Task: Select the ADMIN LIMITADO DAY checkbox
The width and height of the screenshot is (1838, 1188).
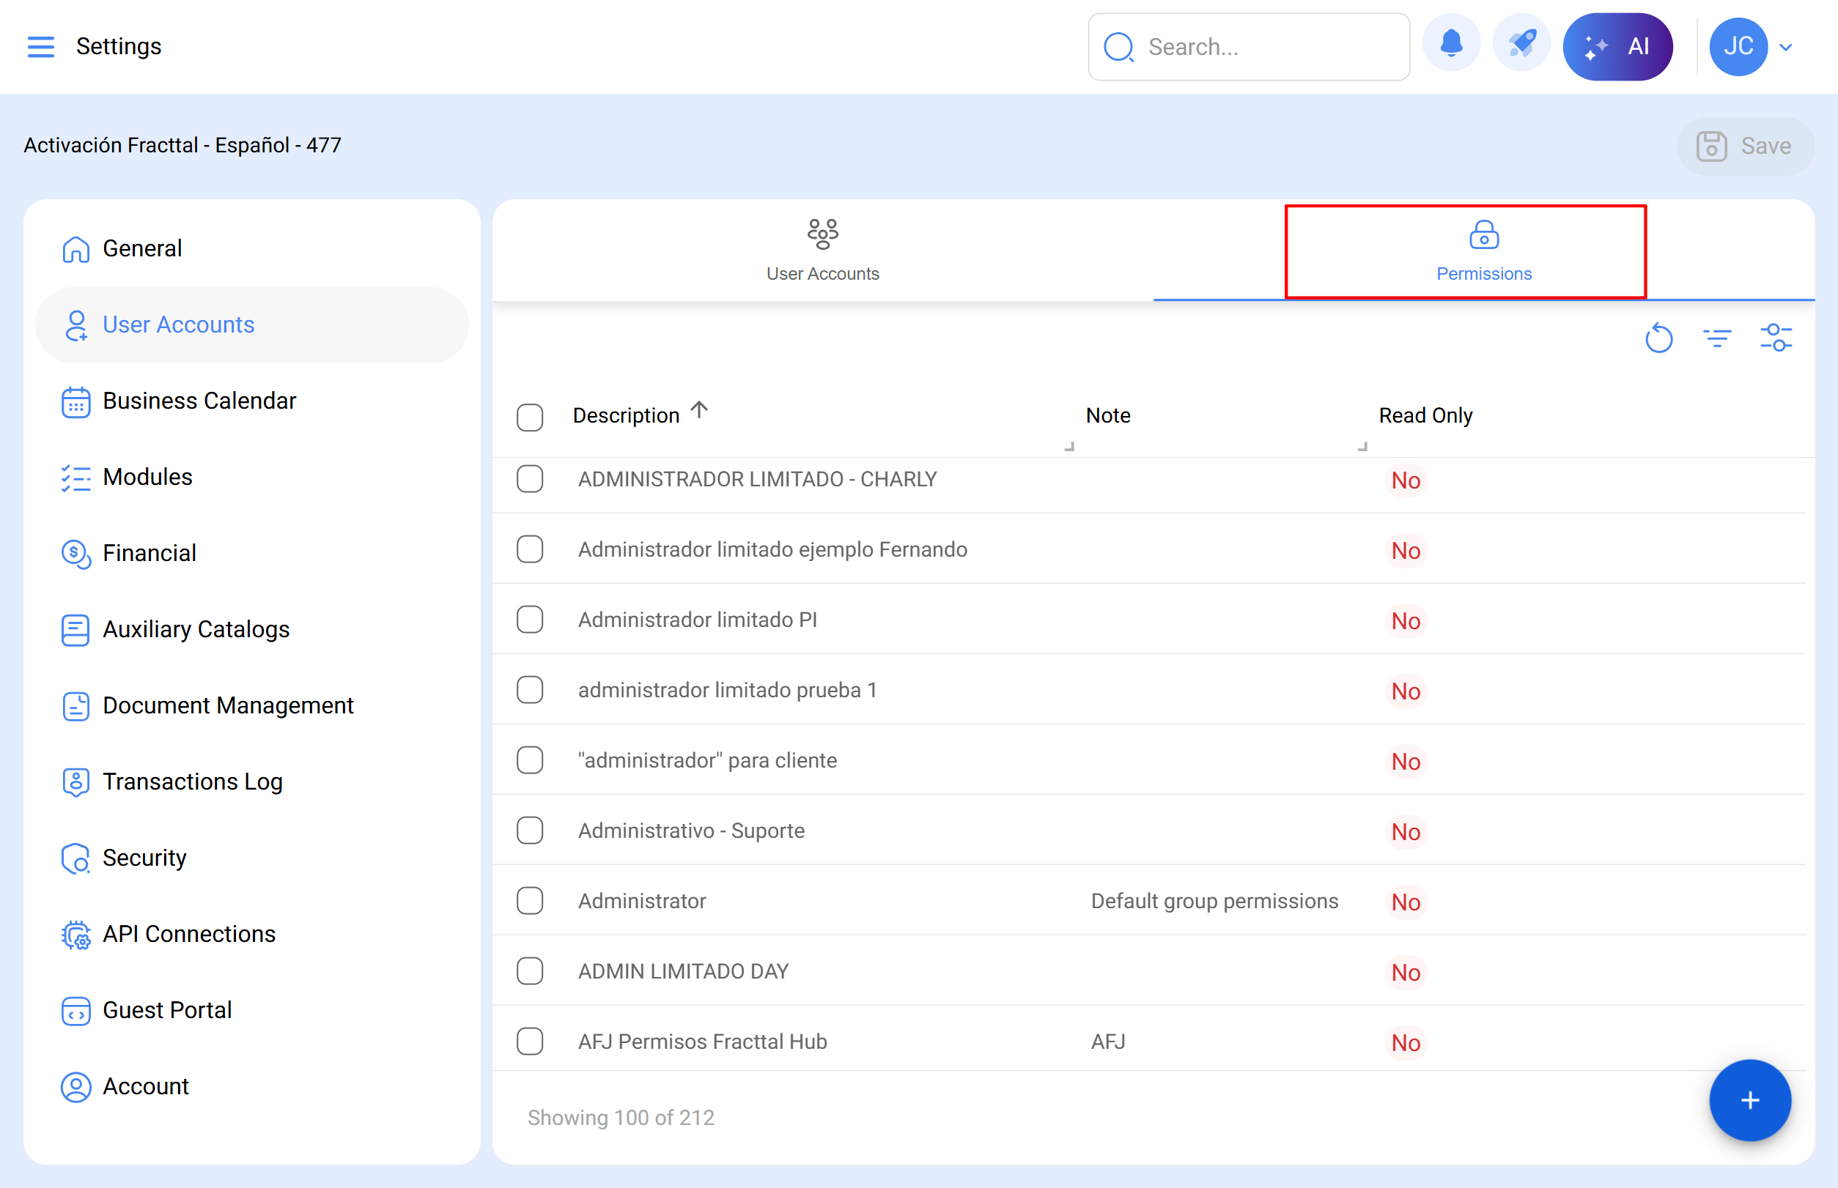Action: pyautogui.click(x=530, y=970)
